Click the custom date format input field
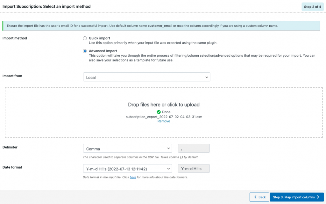Image resolution: width=326 pixels, height=204 pixels. click(x=194, y=169)
